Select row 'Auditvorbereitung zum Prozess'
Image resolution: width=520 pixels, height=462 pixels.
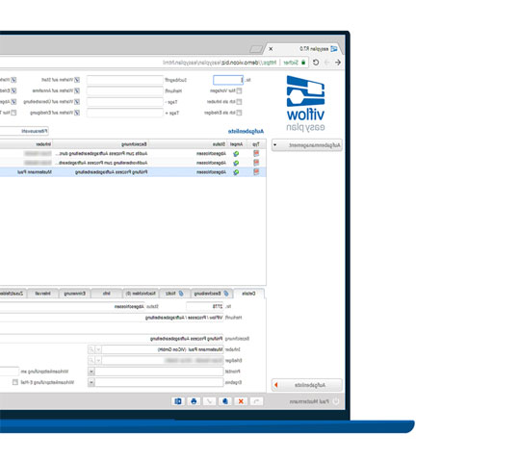tap(133, 163)
